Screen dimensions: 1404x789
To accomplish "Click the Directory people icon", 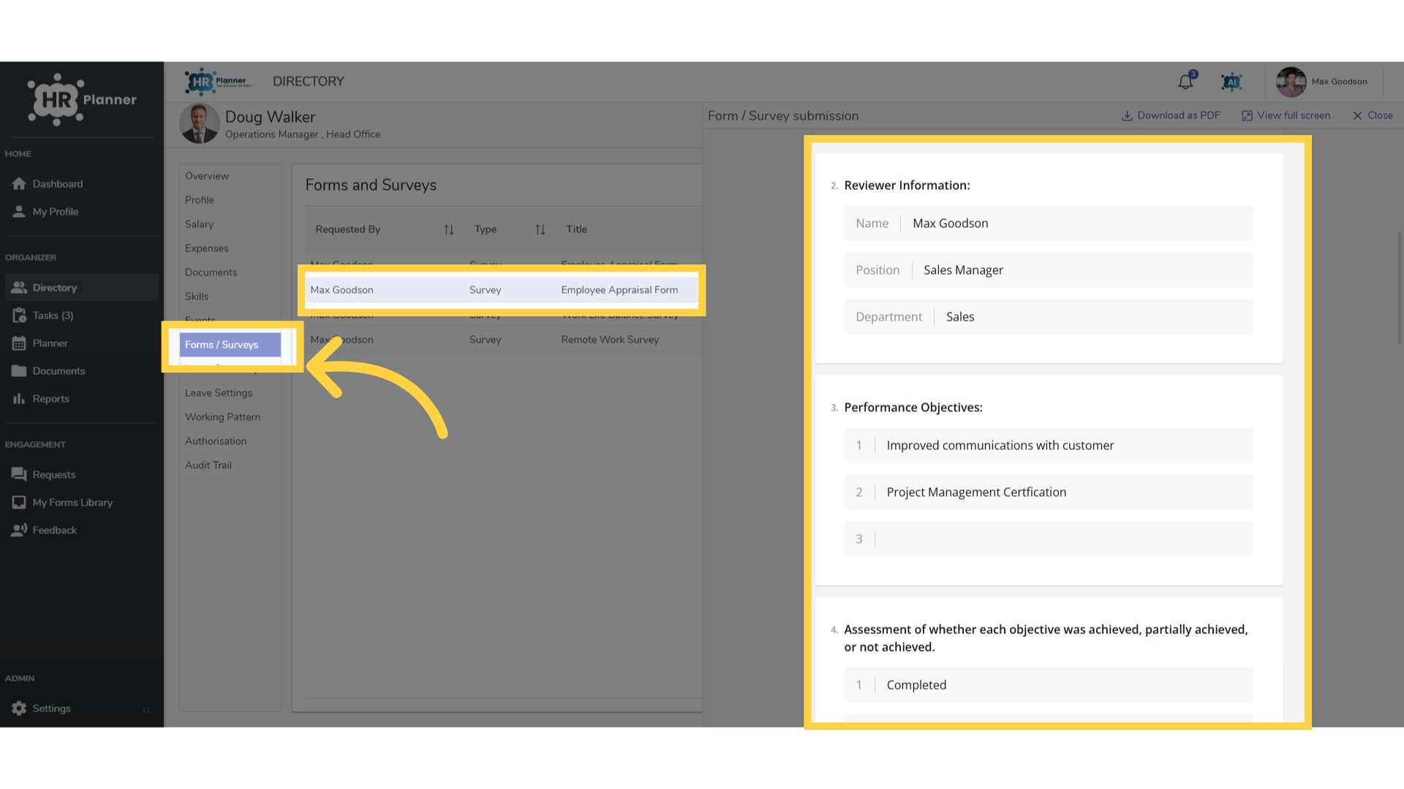I will (x=19, y=287).
